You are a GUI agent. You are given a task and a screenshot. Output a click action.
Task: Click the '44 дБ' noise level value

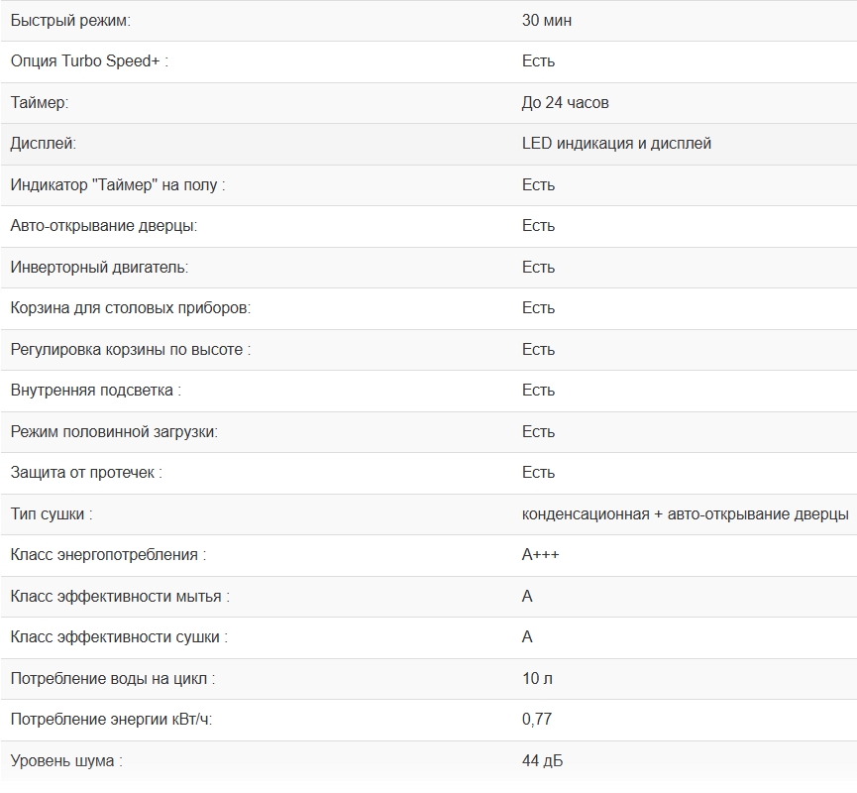tap(542, 761)
